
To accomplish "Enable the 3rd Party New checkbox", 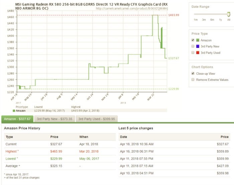I will coord(193,46).
